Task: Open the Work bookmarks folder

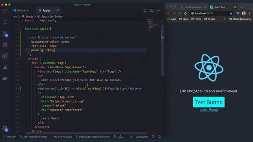Action: pyautogui.click(x=196, y=19)
